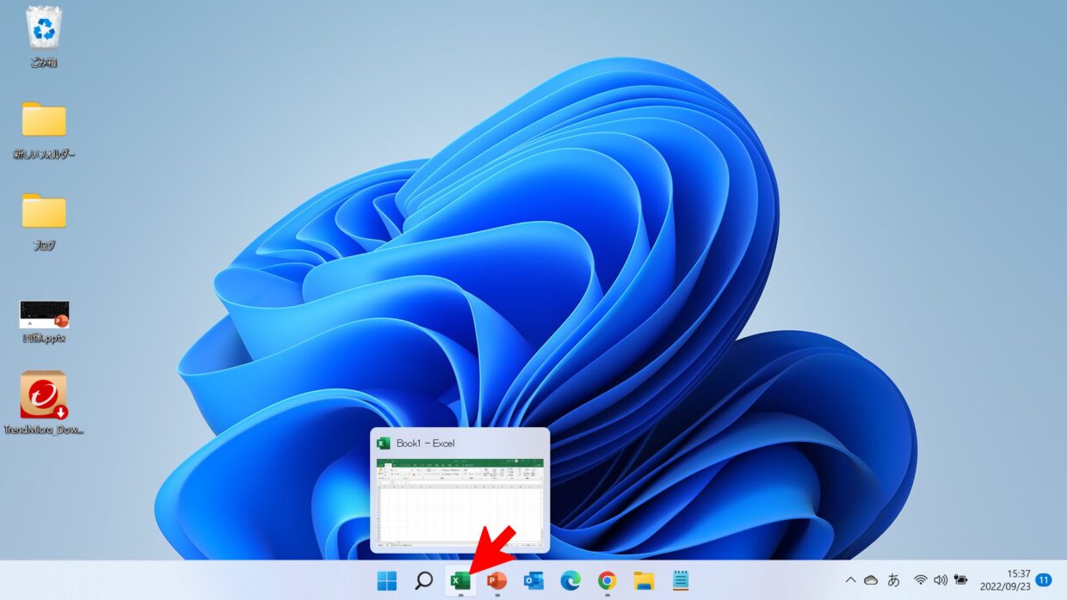
Task: Open Microsoft Edge from the taskbar
Action: point(571,581)
